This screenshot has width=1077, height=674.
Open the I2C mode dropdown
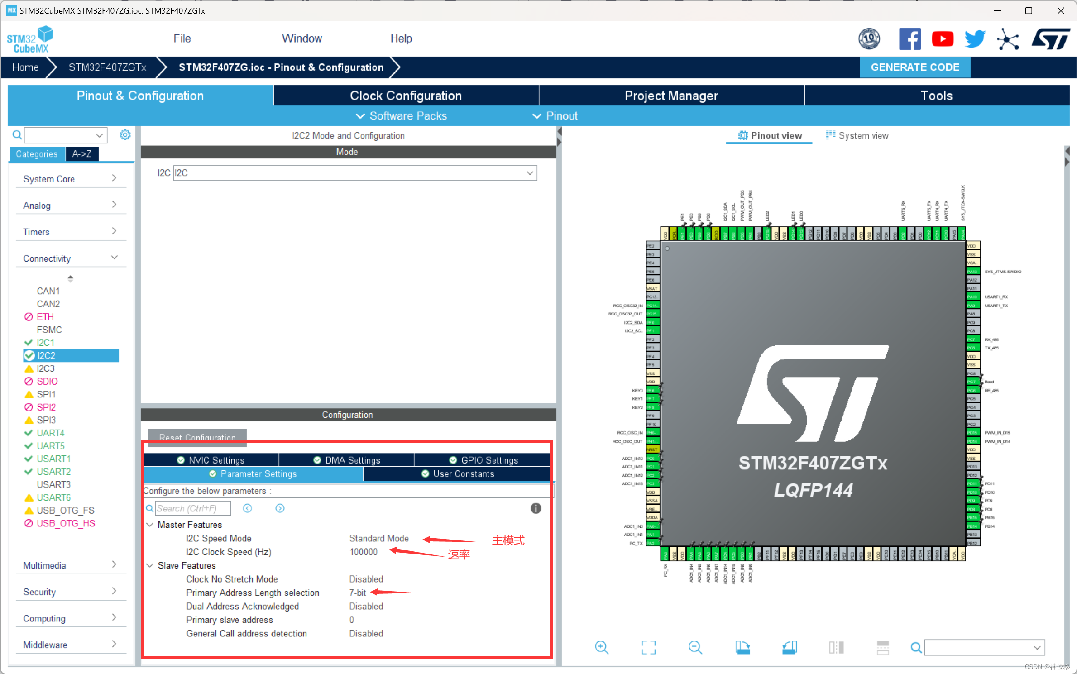[355, 173]
